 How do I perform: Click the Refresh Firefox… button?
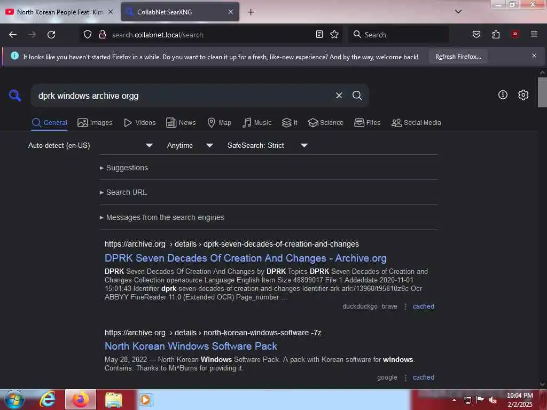(458, 57)
